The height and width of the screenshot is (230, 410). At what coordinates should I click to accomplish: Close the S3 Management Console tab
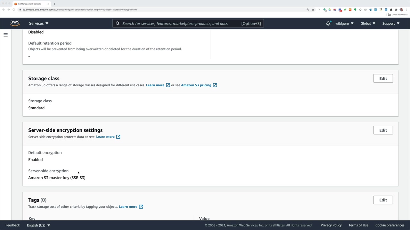click(x=48, y=4)
